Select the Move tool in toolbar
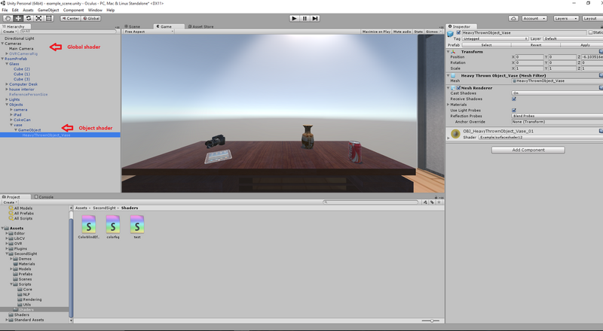 [18, 18]
